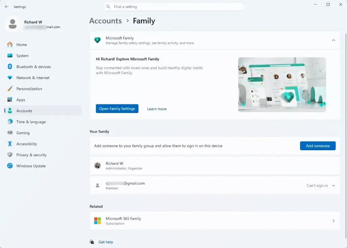The image size is (347, 248).
Task: Click the Bluetooth icon in sidebar
Action: 10,67
